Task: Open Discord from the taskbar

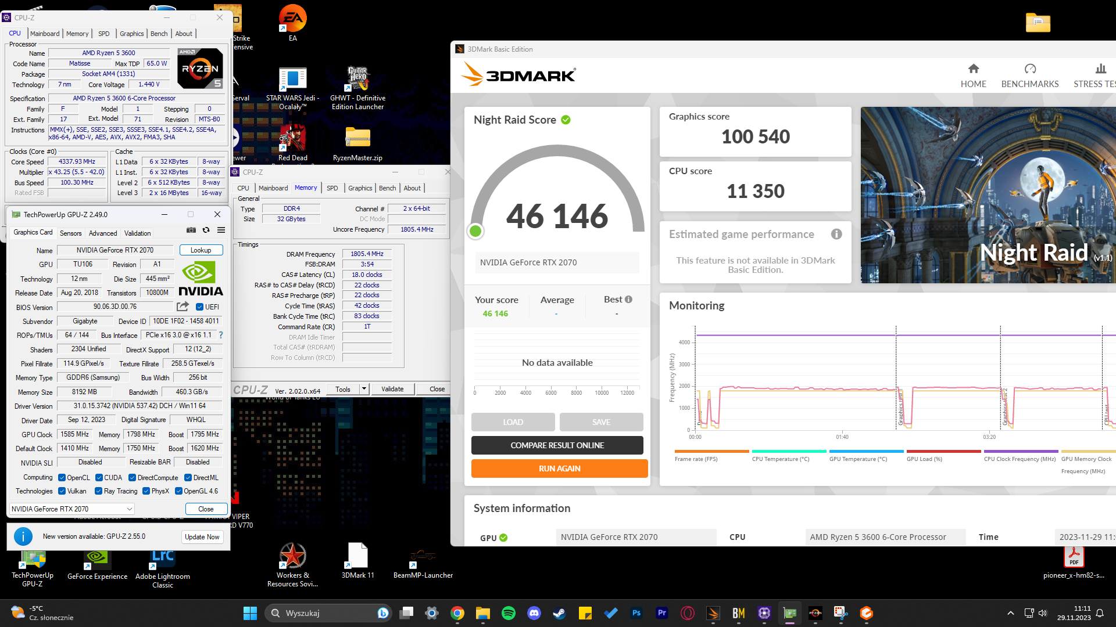Action: click(534, 613)
